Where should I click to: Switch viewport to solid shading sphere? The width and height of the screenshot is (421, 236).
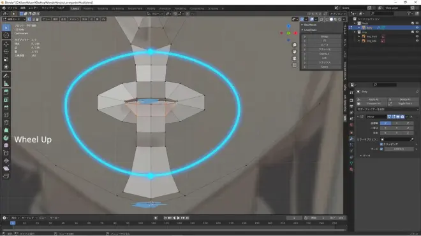(x=331, y=19)
